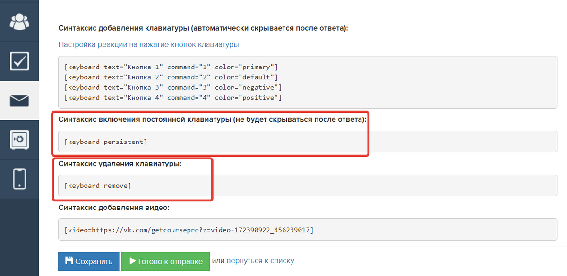Click the Синтаксис добавления видео heading
Viewport: 567px width, 276px height.
114,208
